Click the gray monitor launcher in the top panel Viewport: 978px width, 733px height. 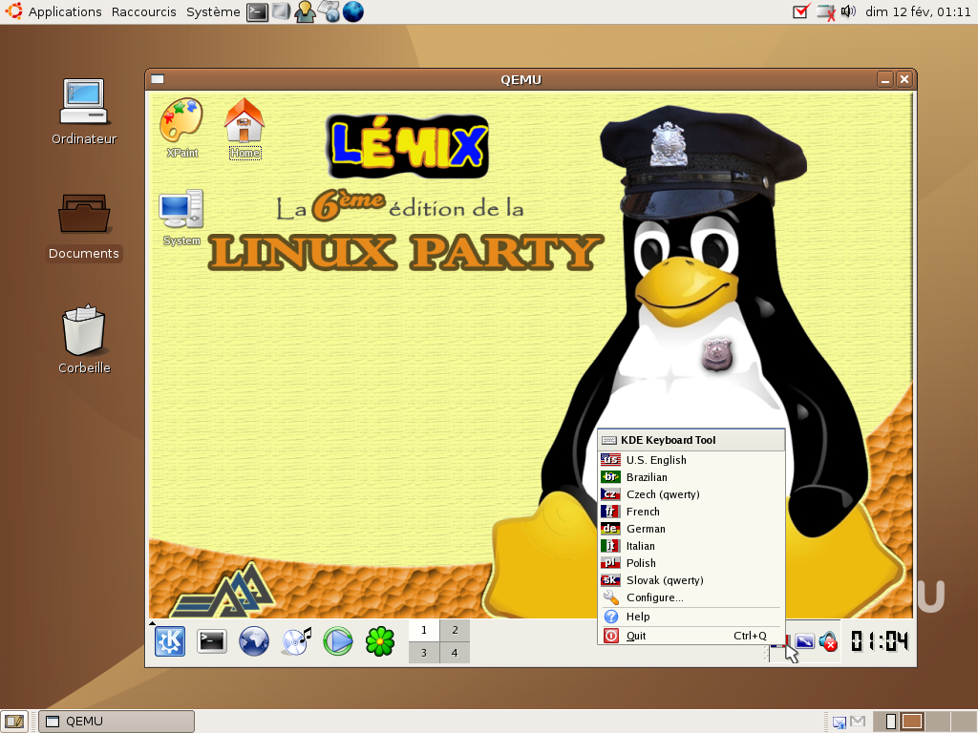pos(281,11)
